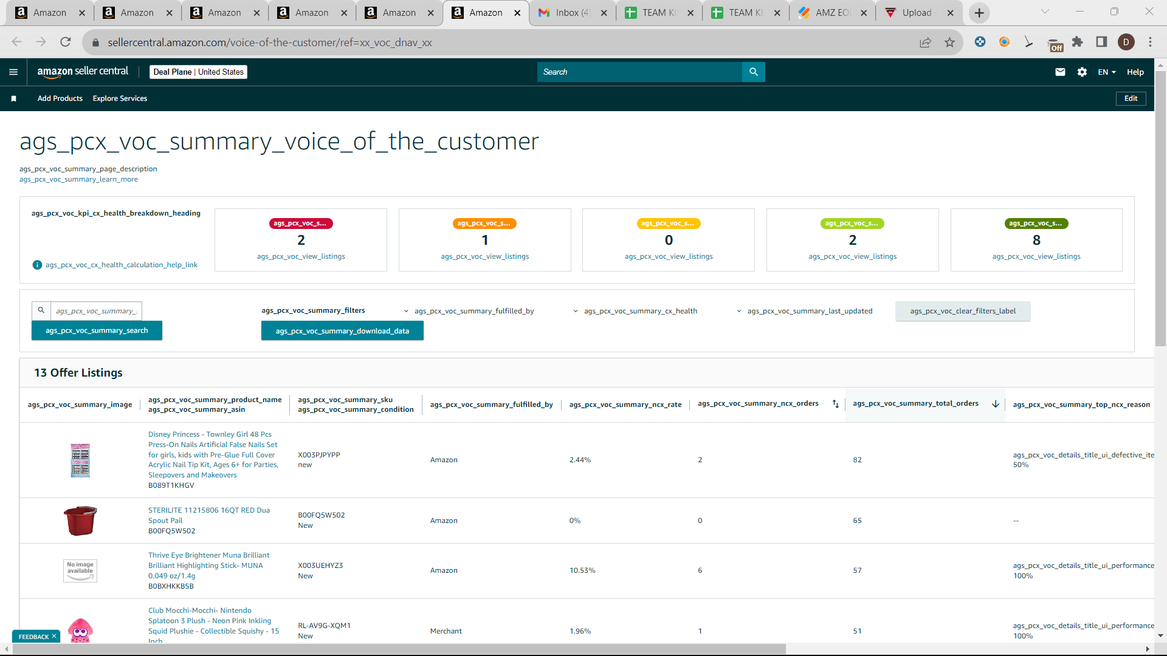Follow the summary_learn_more link
The image size is (1167, 656).
(78, 180)
